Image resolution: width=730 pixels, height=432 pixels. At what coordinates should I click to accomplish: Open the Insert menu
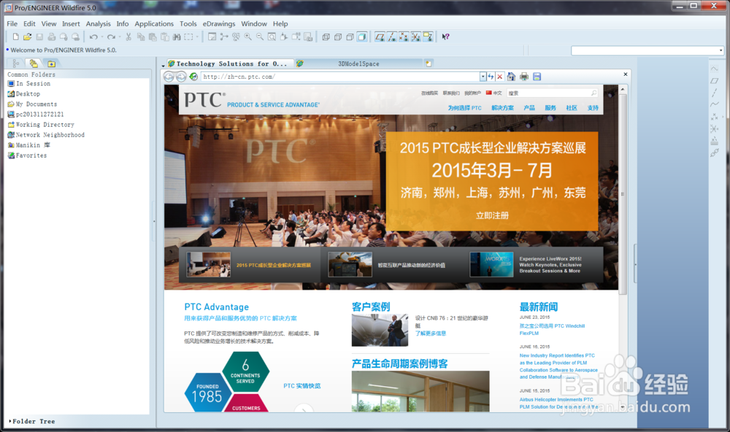click(x=71, y=24)
